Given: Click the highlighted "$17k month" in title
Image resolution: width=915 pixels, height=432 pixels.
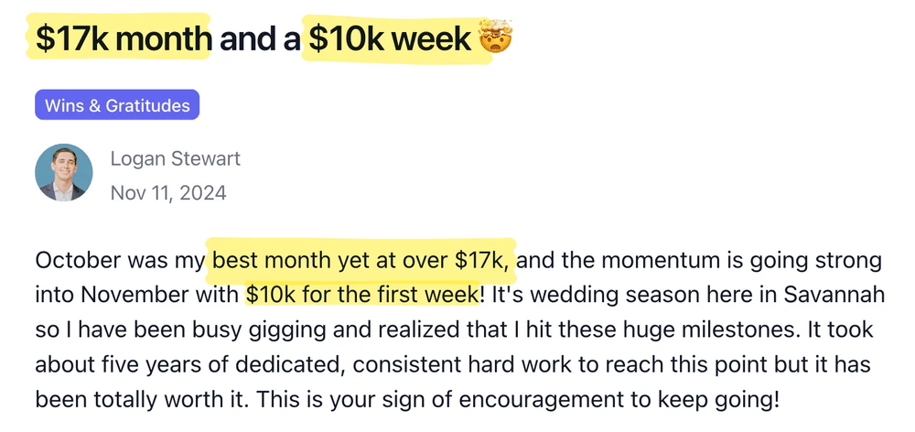Looking at the screenshot, I should point(124,39).
